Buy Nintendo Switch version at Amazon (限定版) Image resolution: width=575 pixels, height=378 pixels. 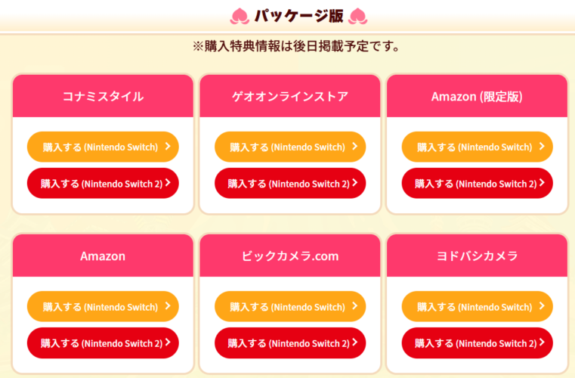pos(477,147)
